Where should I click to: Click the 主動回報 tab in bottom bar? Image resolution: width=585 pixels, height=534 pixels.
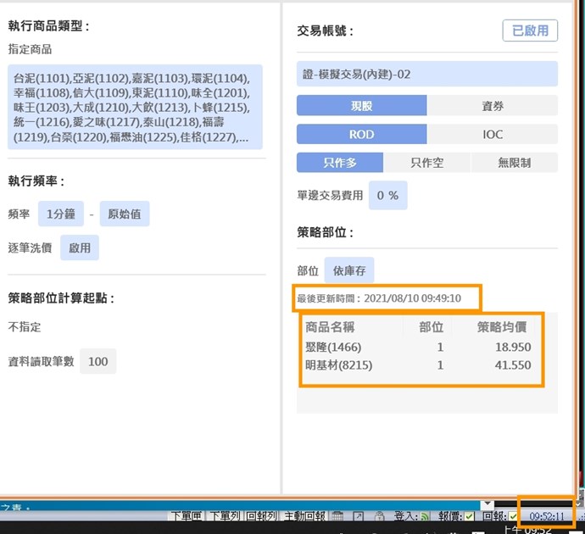click(x=304, y=515)
